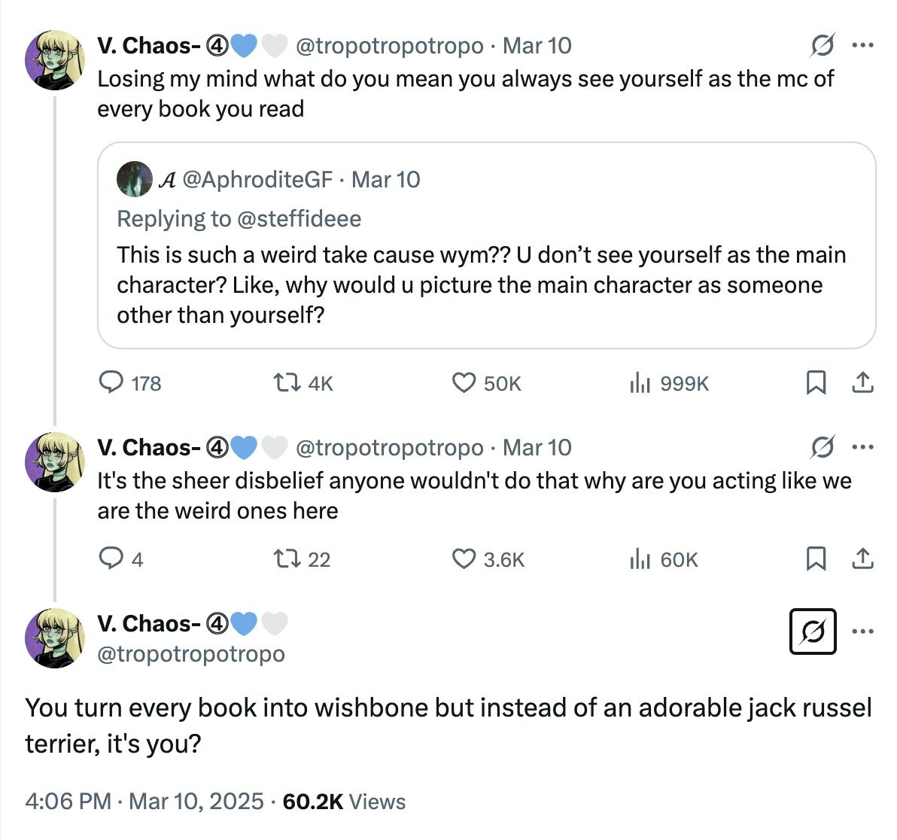Viewport: 897px width, 840px height.
Task: Repost the tweet with 4K reposts
Action: coord(284,383)
